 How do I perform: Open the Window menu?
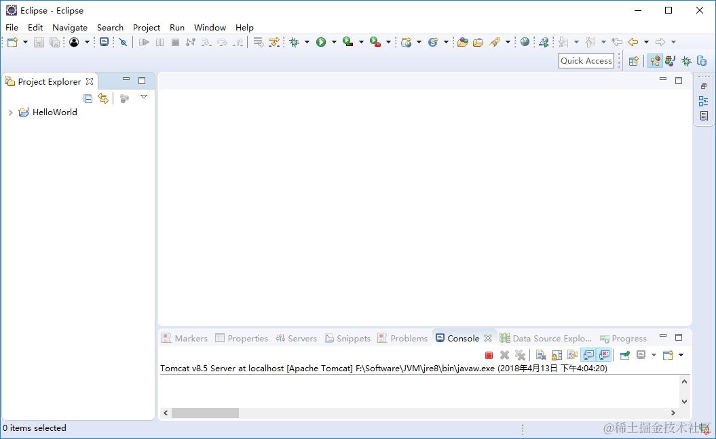click(210, 27)
